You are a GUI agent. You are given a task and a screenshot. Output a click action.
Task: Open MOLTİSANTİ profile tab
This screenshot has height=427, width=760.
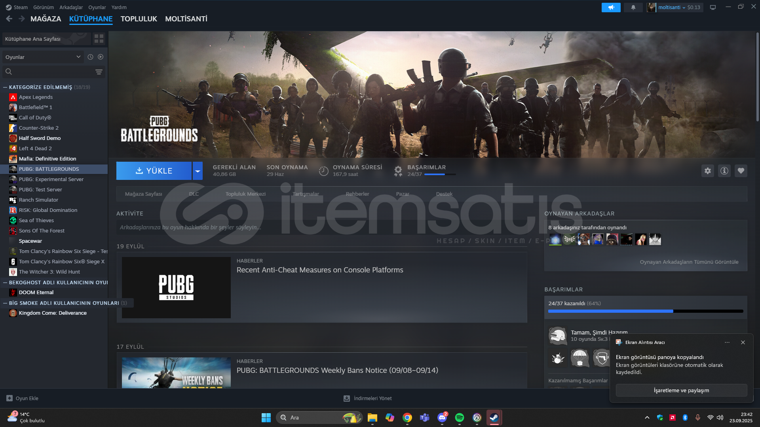pos(186,19)
